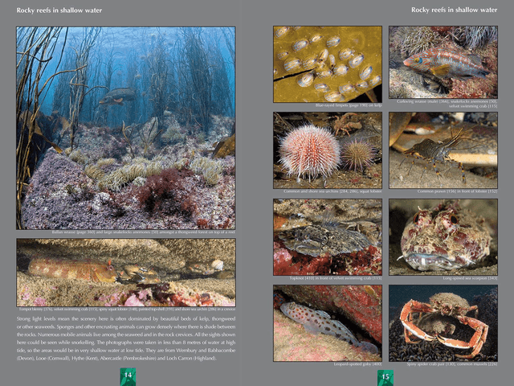Viewport: 514px width, 386px height.
Task: Select the spiny spider crab pair photo
Action: coord(443,322)
